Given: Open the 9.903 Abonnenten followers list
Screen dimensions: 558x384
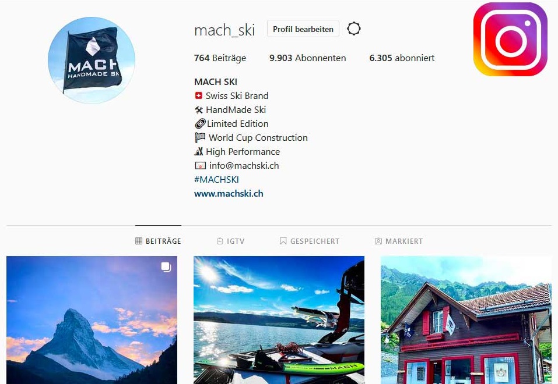Looking at the screenshot, I should tap(307, 58).
